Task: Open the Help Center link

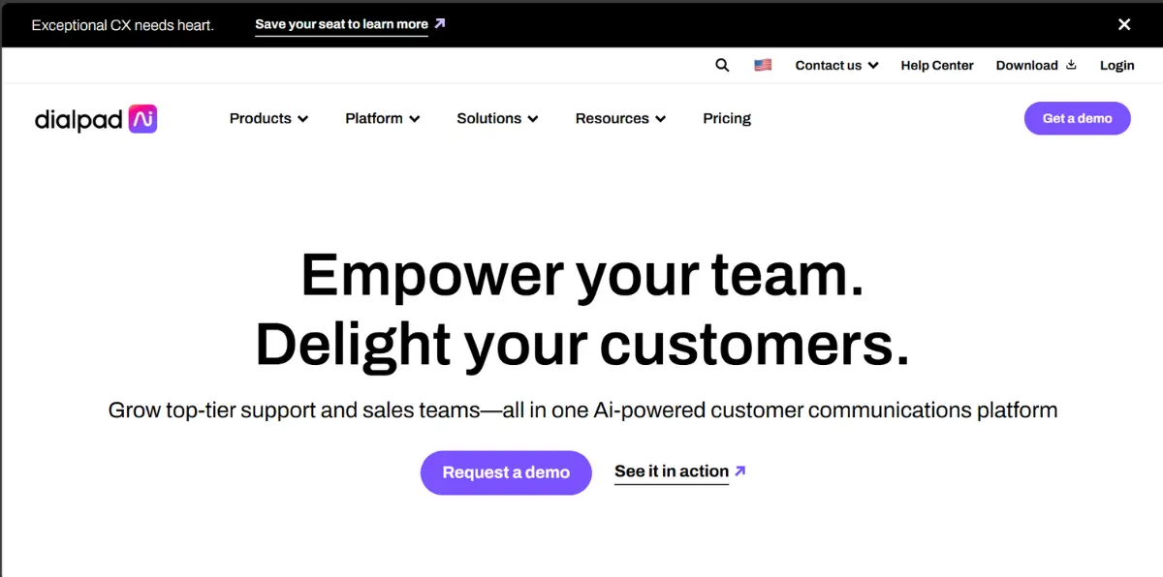Action: pos(937,65)
